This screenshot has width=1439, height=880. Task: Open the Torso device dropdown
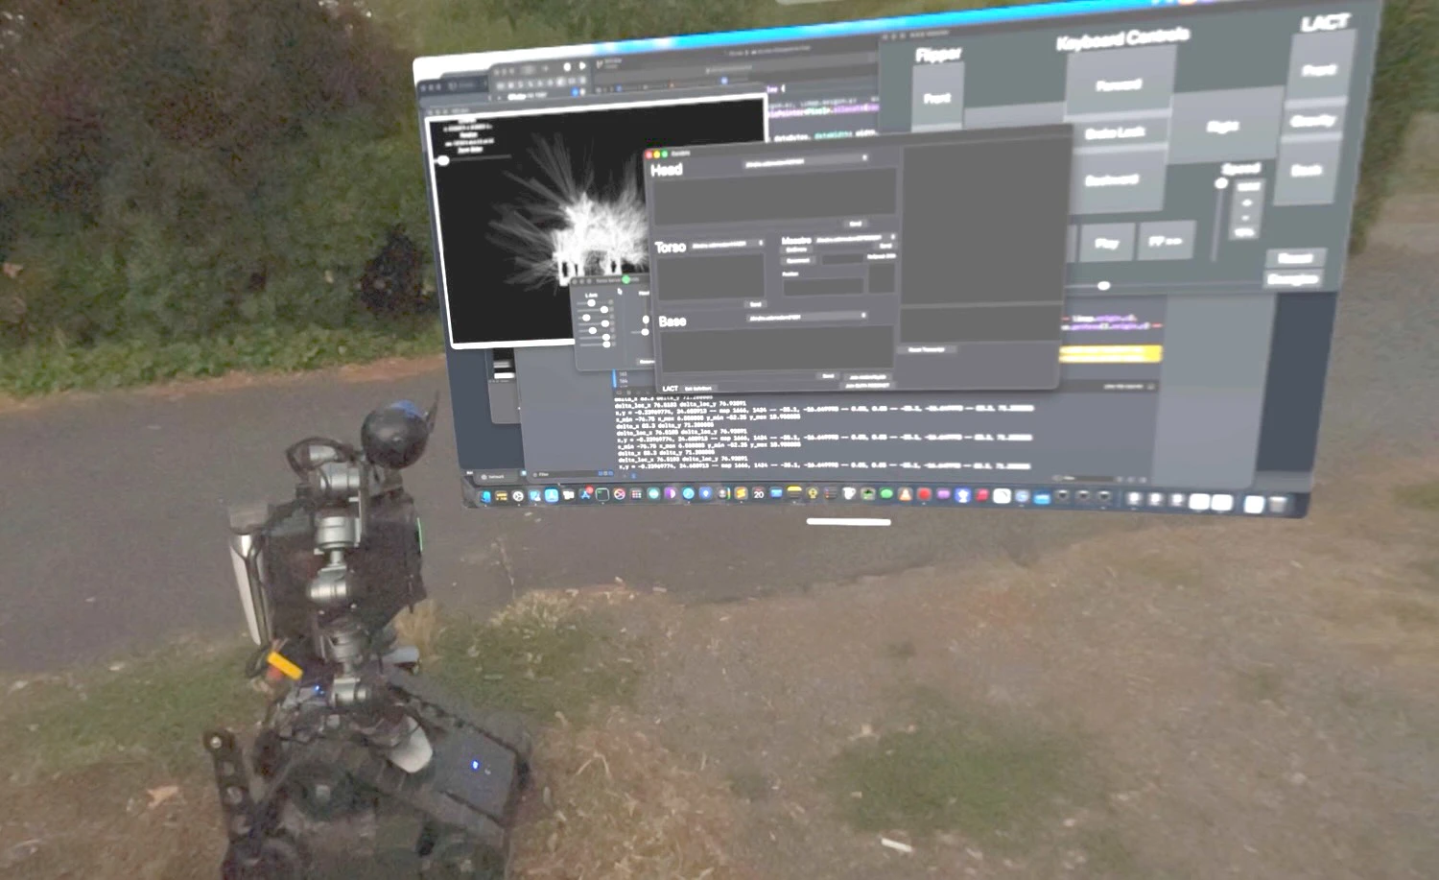pyautogui.click(x=727, y=244)
